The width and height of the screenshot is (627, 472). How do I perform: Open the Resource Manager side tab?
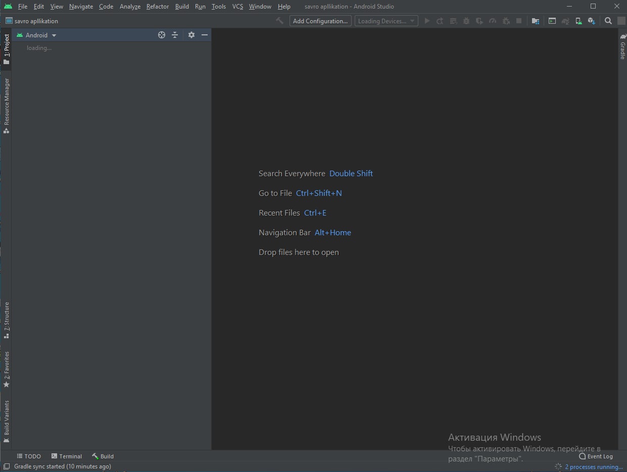6,106
